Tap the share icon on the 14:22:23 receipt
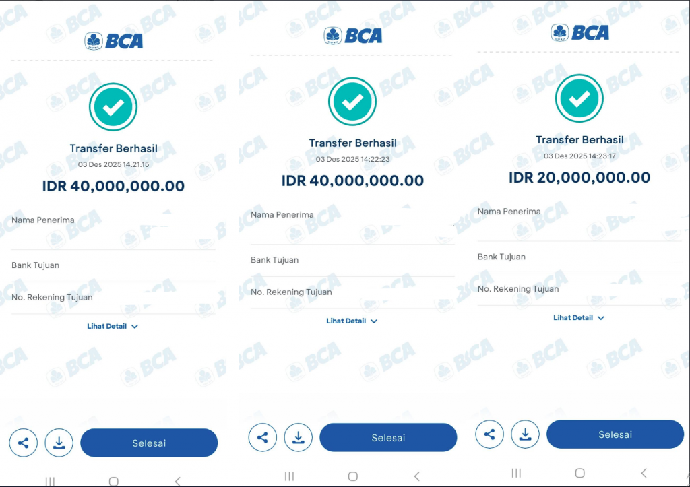Image resolution: width=690 pixels, height=487 pixels. [263, 438]
